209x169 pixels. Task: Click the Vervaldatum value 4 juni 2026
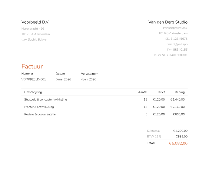tap(88, 79)
